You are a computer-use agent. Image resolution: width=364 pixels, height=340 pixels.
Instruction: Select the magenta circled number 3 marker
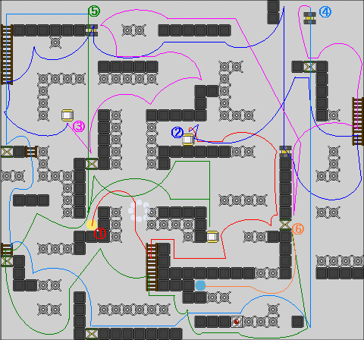tap(79, 126)
